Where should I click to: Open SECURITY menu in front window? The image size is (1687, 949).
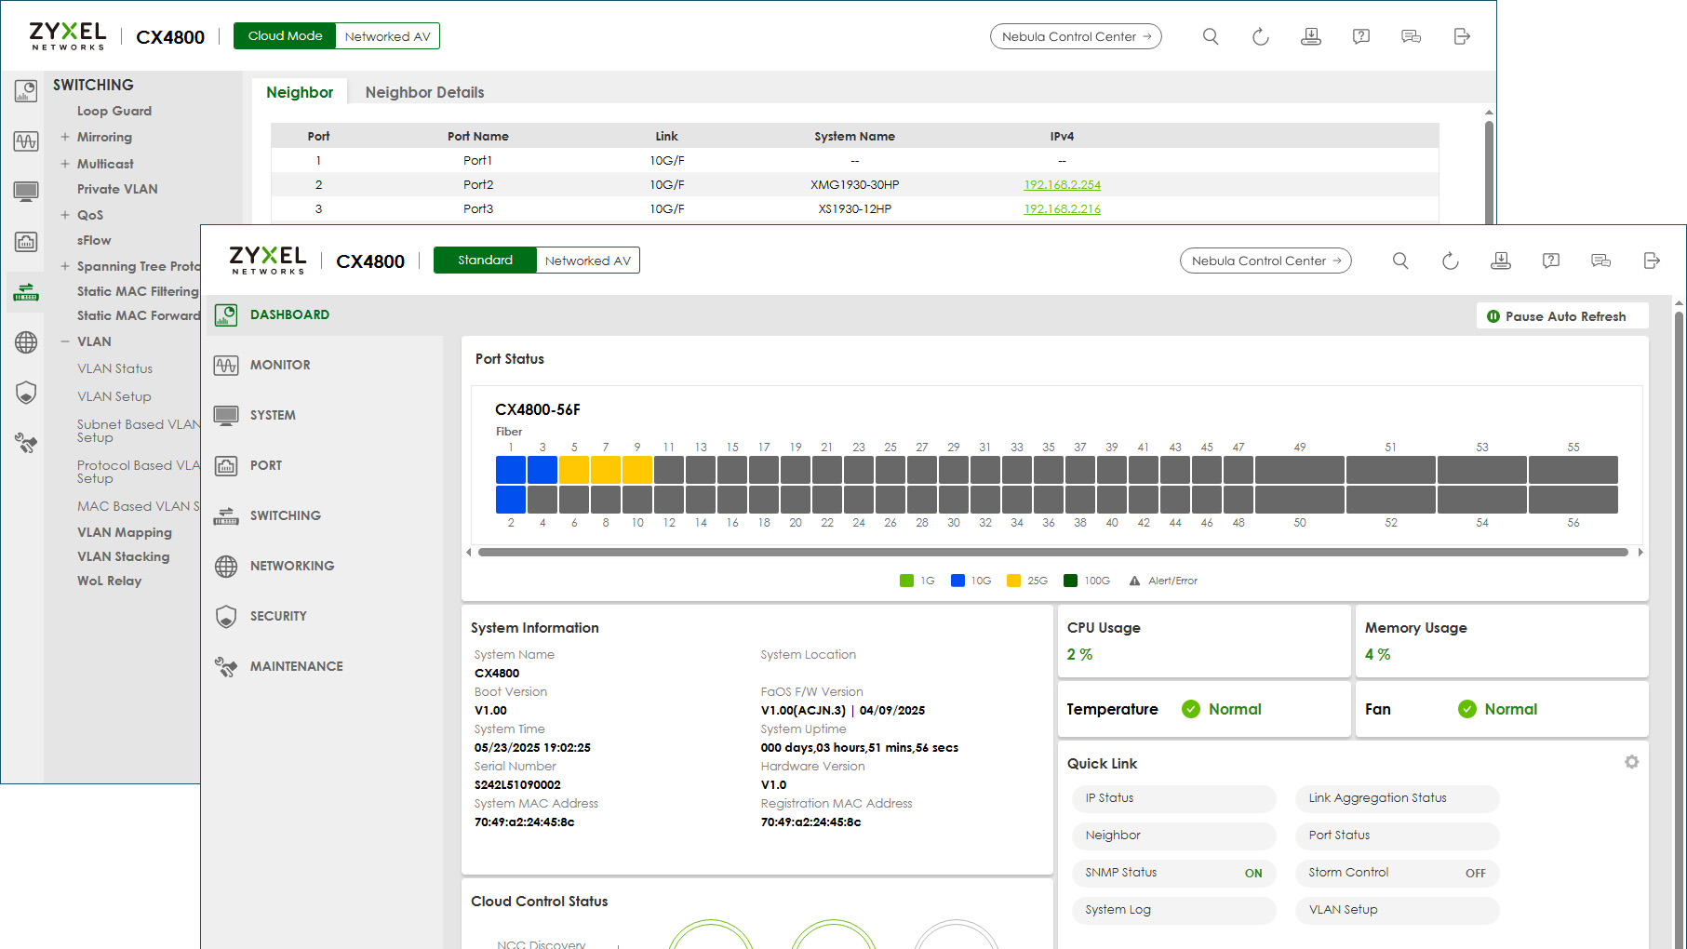pos(278,616)
